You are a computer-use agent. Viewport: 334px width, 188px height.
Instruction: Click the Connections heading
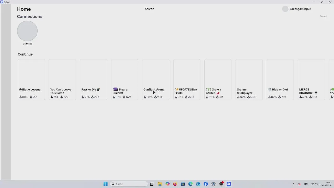pos(29,16)
